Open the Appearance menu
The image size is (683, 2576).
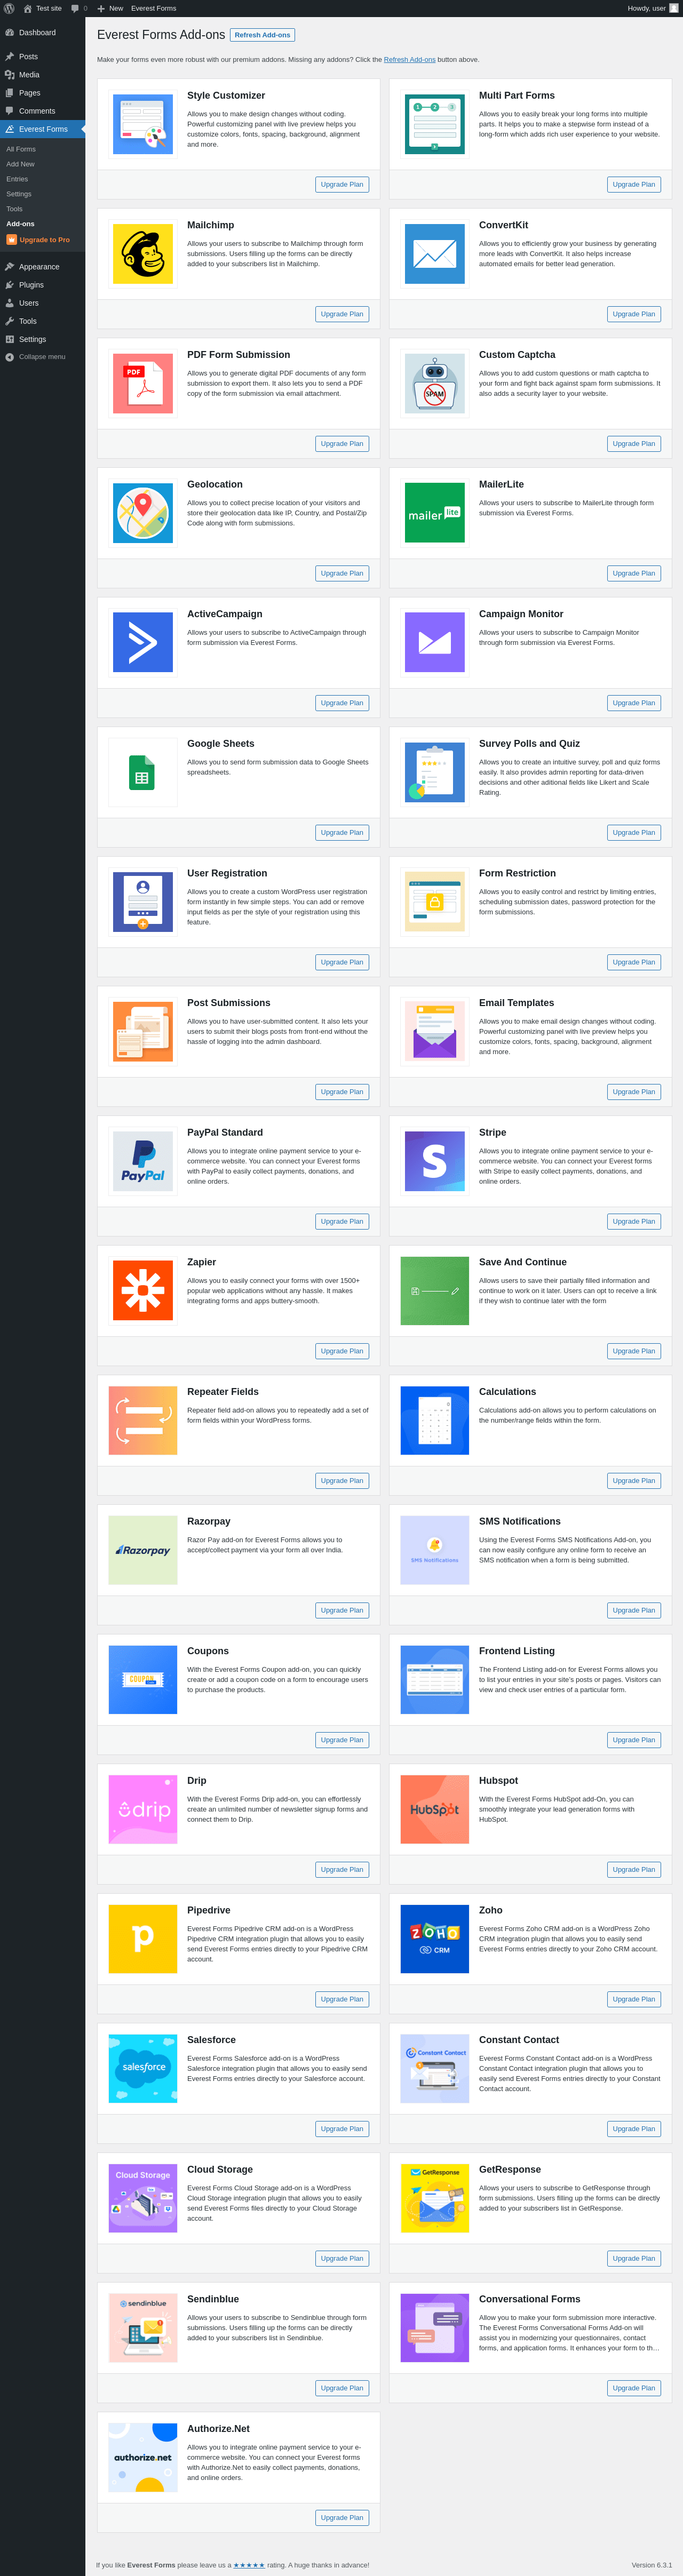click(42, 267)
